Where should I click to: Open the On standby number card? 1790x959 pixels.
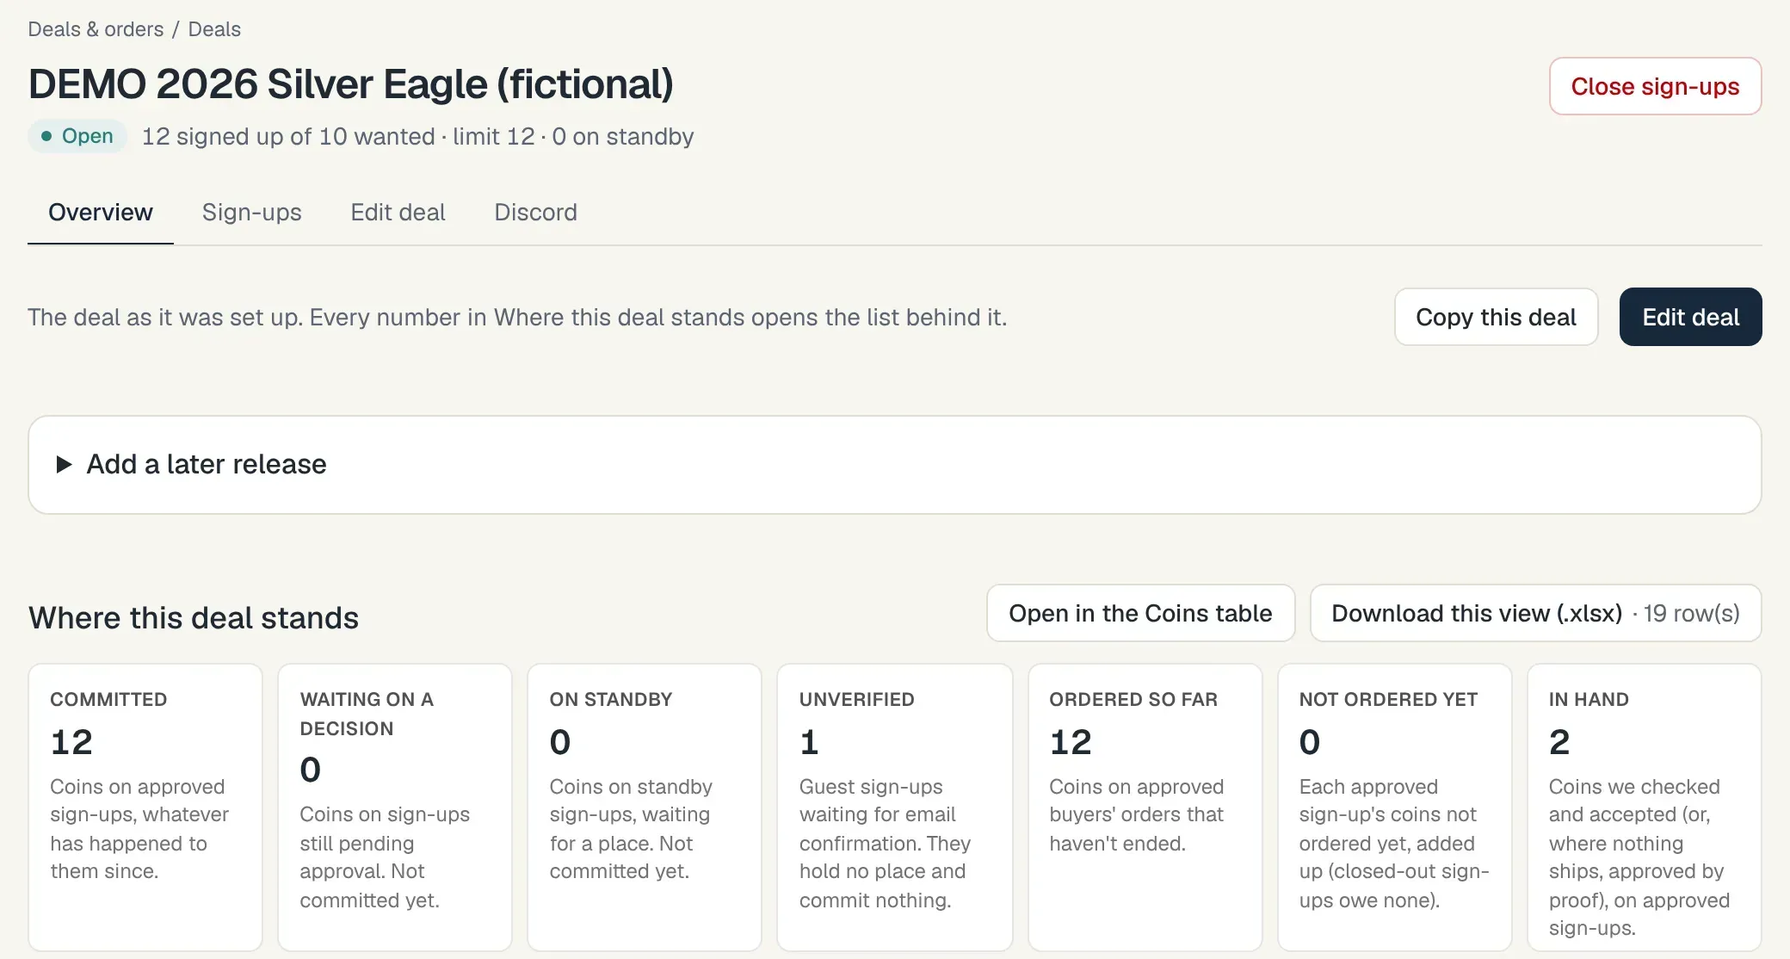pos(645,807)
